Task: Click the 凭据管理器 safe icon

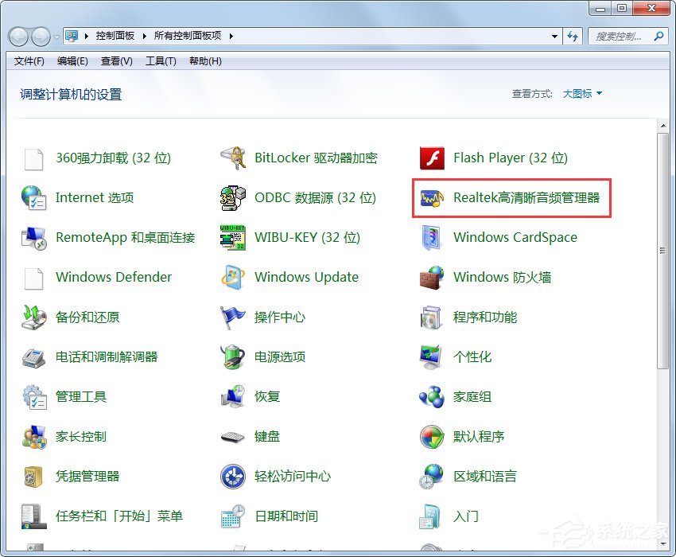Action: coord(33,477)
